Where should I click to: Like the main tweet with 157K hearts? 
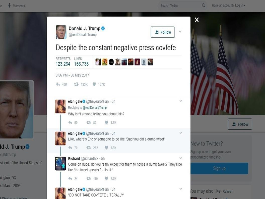click(x=94, y=84)
